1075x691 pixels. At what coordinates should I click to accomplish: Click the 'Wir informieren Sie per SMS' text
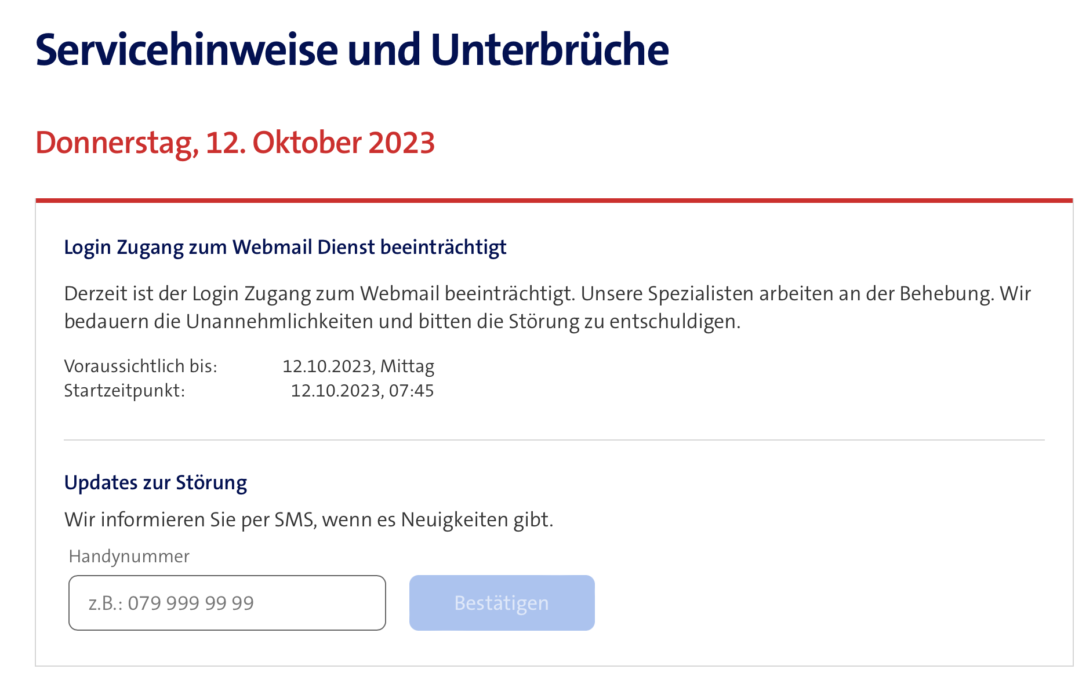(x=308, y=520)
